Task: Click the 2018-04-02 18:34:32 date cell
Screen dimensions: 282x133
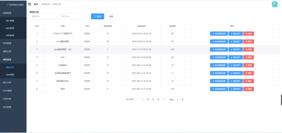Action: coord(142,34)
